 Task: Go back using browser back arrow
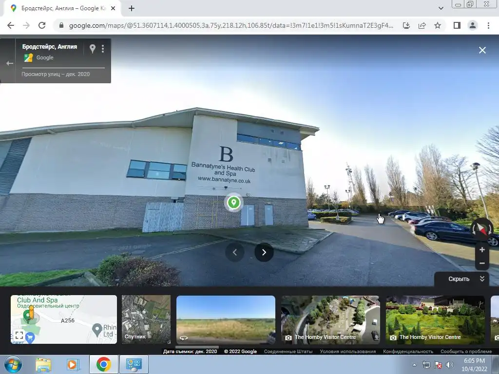pos(11,25)
